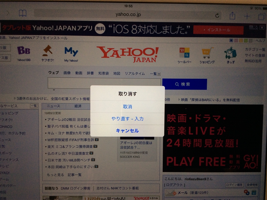Open the 3連休のお出かけに紅葉スポット情報 link
This screenshot has width=267, height=200.
(53, 99)
